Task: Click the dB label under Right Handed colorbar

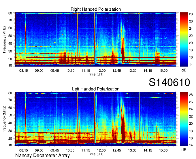Action: pos(184,70)
